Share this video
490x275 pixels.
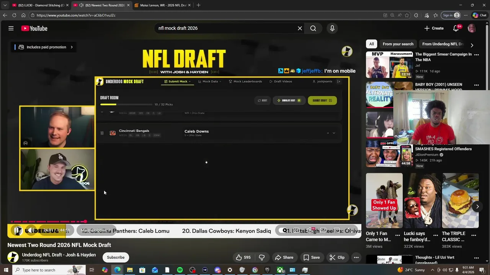284,257
